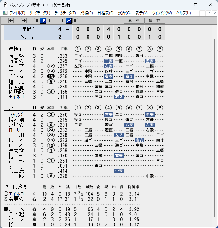
Task: Select the blue 津 team icon
Action: [x=43, y=21]
